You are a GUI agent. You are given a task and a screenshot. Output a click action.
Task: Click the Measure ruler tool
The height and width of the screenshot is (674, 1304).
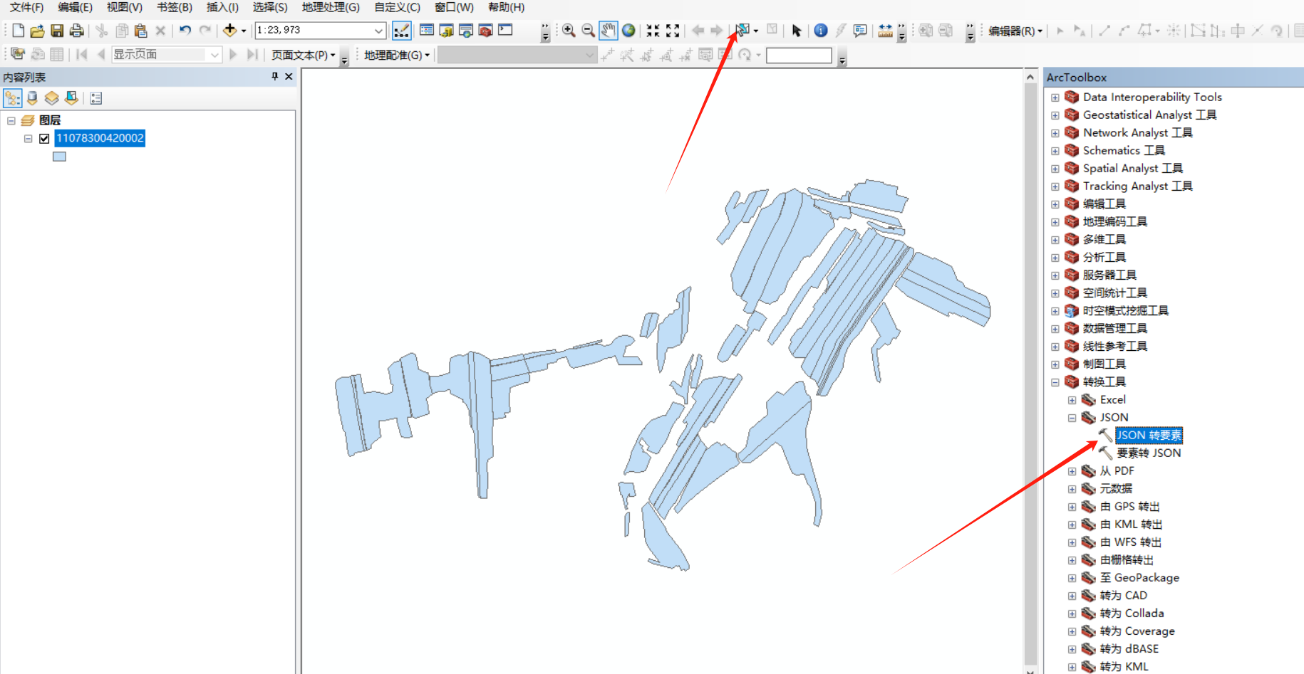[885, 30]
